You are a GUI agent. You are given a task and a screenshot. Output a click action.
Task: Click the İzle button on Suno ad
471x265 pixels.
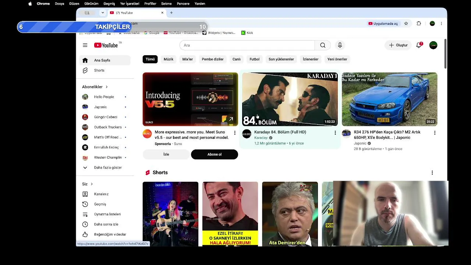[x=166, y=155]
